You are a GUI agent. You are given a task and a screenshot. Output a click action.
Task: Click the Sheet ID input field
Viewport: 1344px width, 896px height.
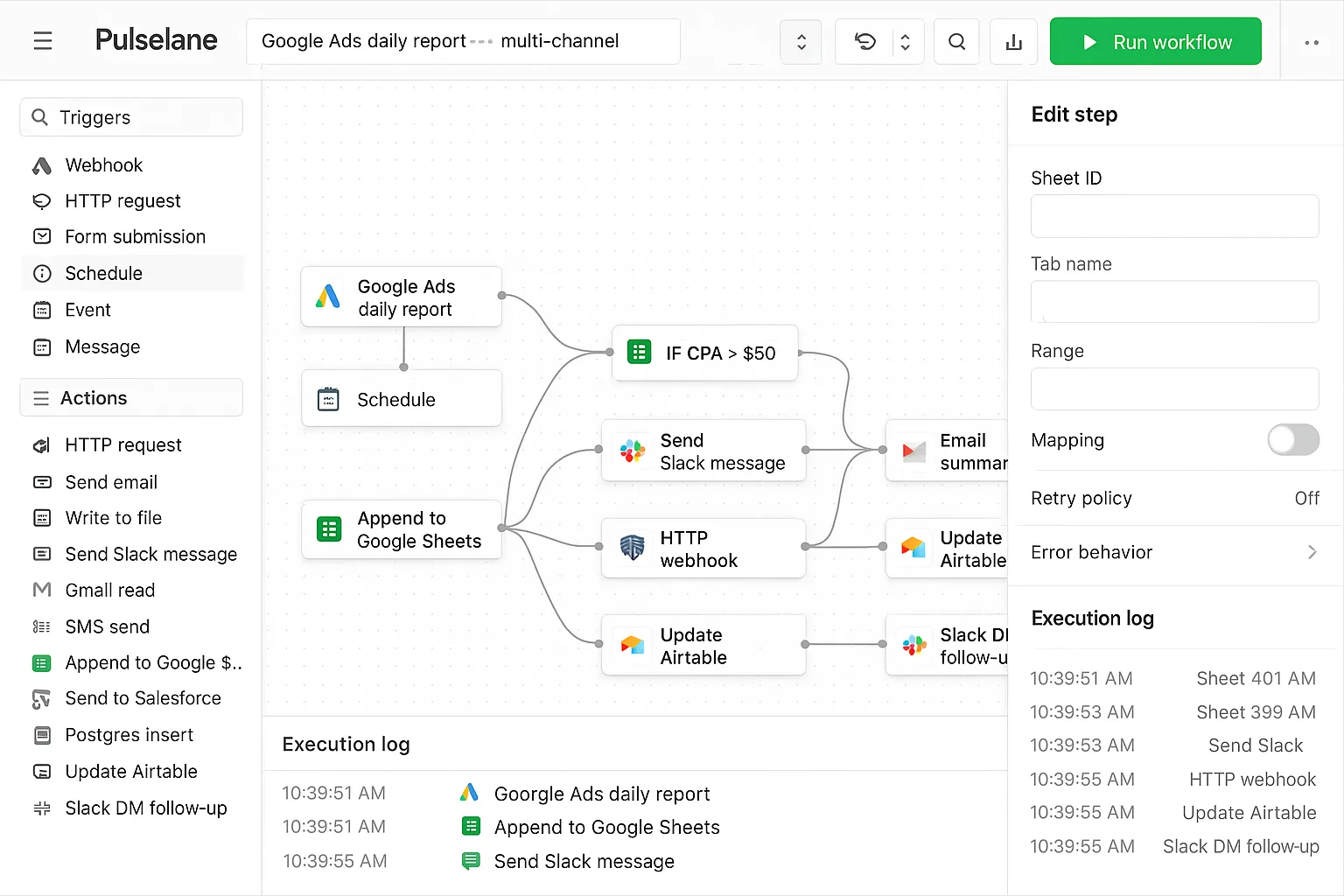tap(1174, 216)
